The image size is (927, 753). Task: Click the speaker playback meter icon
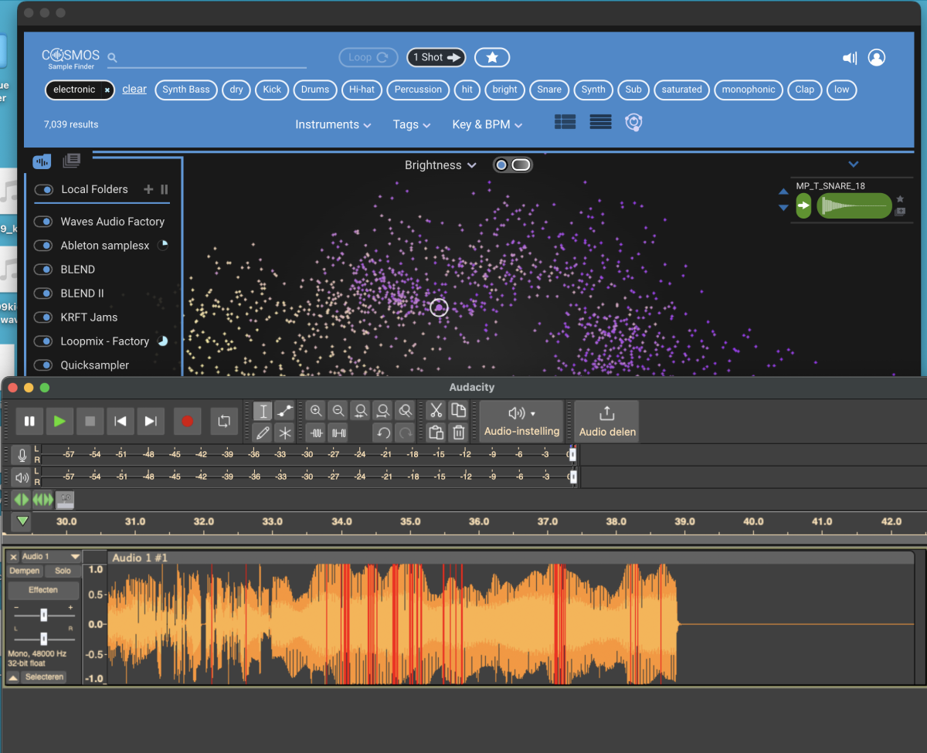(22, 477)
